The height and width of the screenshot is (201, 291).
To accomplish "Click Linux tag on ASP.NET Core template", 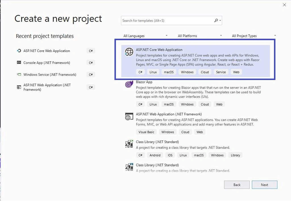I will [x=153, y=72].
